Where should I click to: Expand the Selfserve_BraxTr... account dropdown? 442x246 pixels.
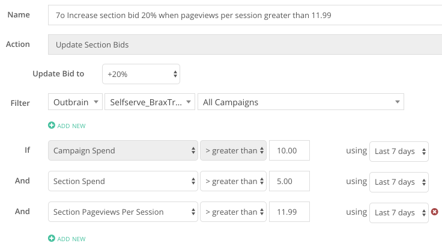(150, 102)
